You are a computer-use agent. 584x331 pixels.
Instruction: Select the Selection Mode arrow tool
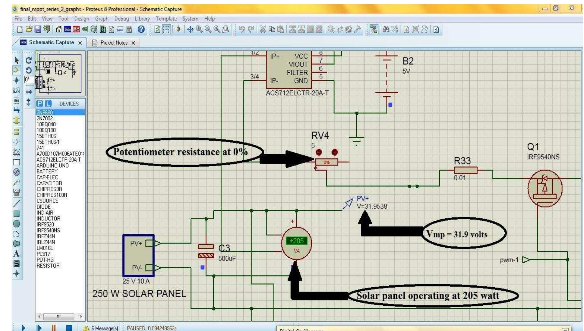(16, 60)
